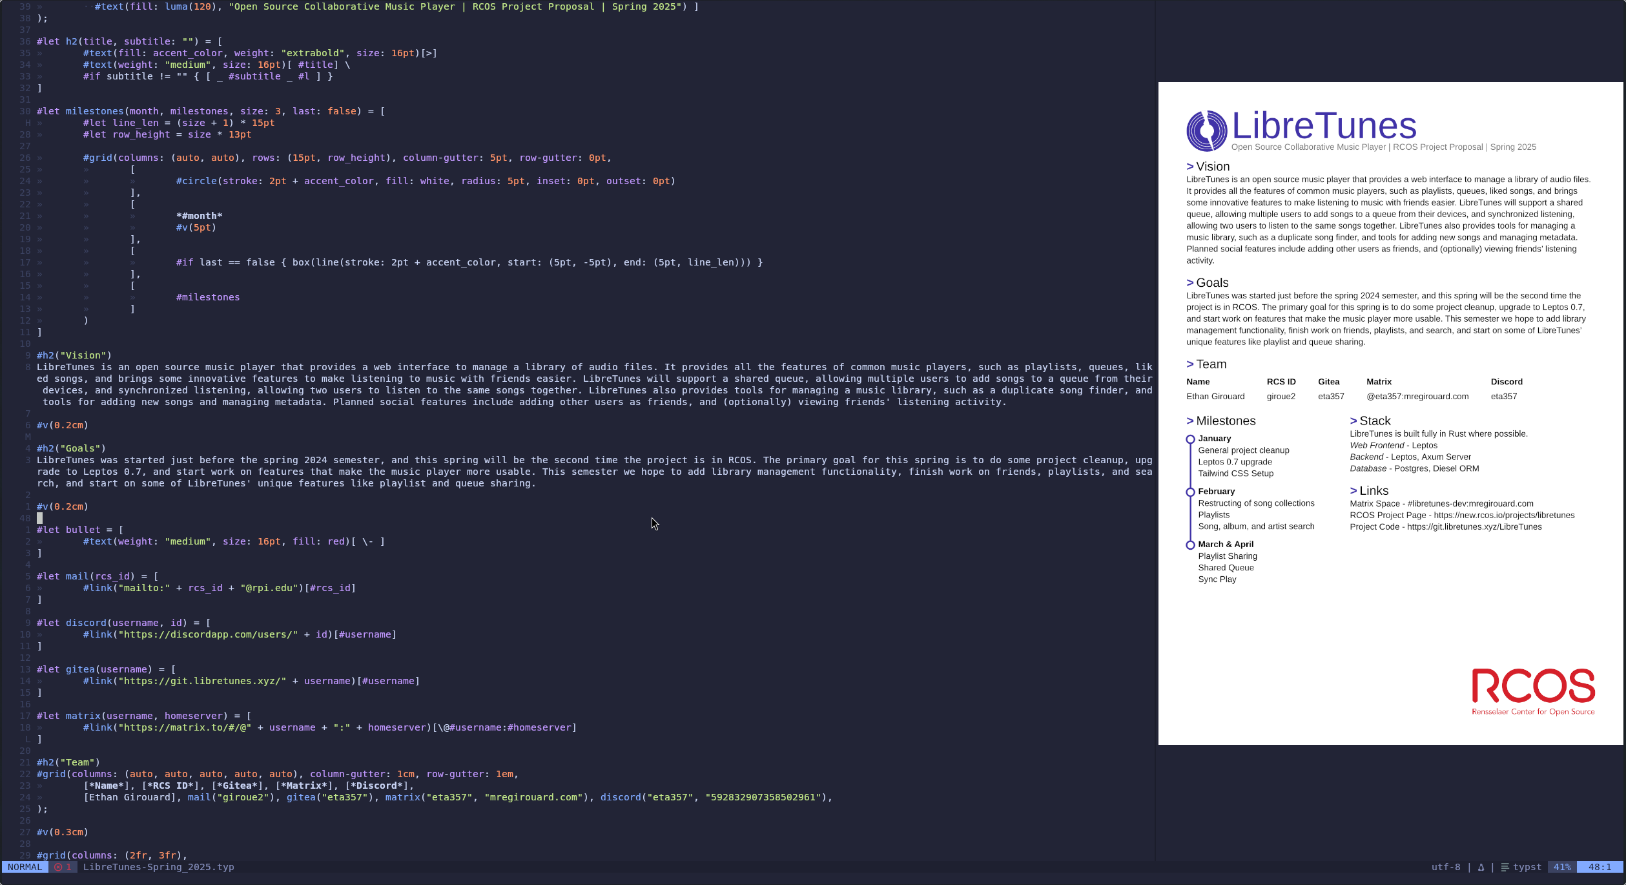This screenshot has height=885, width=1626.
Task: Click the March & April milestone circle
Action: point(1190,545)
